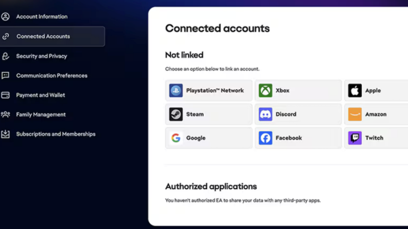Click the Google G logo icon
Viewport: 408px width, 229px height.
coord(176,138)
